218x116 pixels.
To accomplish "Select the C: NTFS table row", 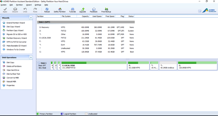I will pyautogui.click(x=86, y=52).
